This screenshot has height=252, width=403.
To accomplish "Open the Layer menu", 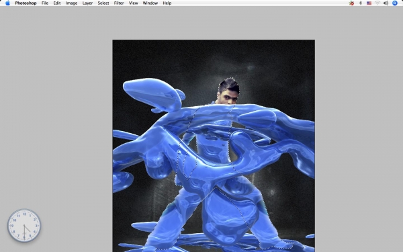I will pos(87,3).
